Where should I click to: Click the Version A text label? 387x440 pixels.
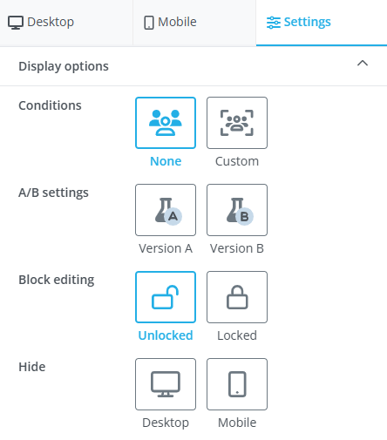click(x=166, y=248)
